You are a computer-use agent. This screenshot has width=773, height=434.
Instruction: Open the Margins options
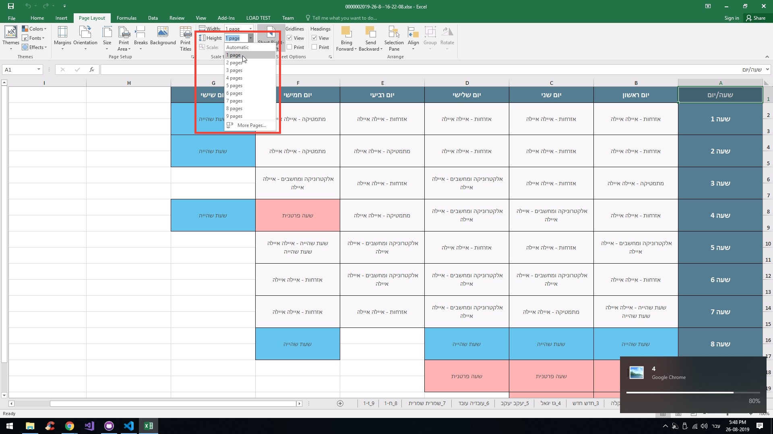click(x=62, y=39)
